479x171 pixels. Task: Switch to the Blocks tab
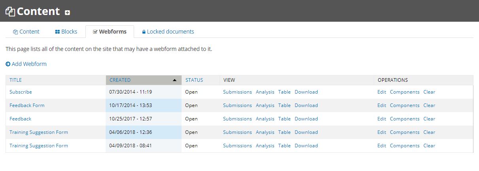tap(66, 32)
